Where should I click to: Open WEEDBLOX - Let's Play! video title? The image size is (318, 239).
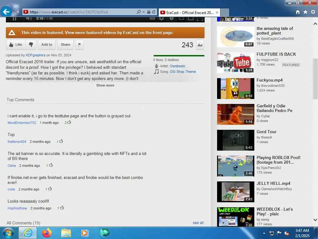(275, 212)
